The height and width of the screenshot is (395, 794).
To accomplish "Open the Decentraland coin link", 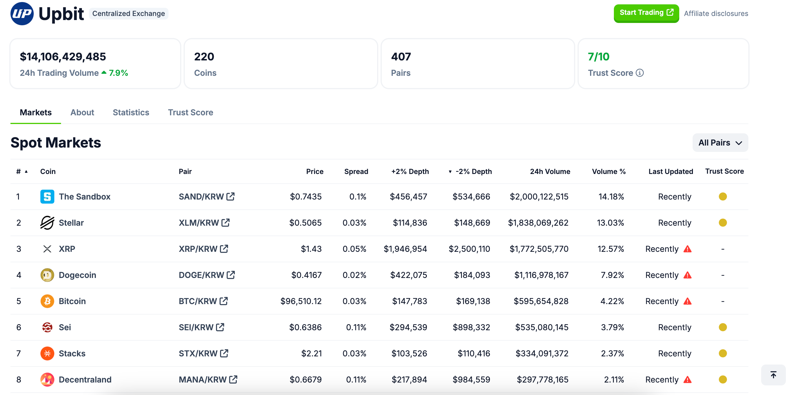I will tap(85, 380).
